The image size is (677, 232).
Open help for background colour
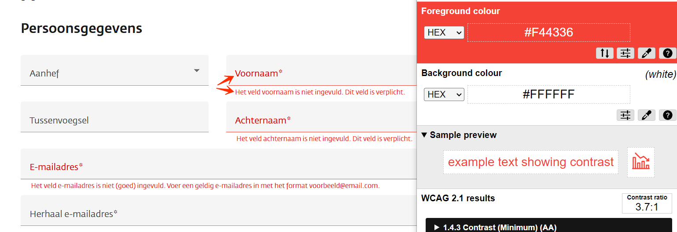667,115
